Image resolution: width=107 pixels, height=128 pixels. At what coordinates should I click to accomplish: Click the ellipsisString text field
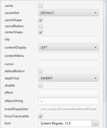tap(69, 101)
